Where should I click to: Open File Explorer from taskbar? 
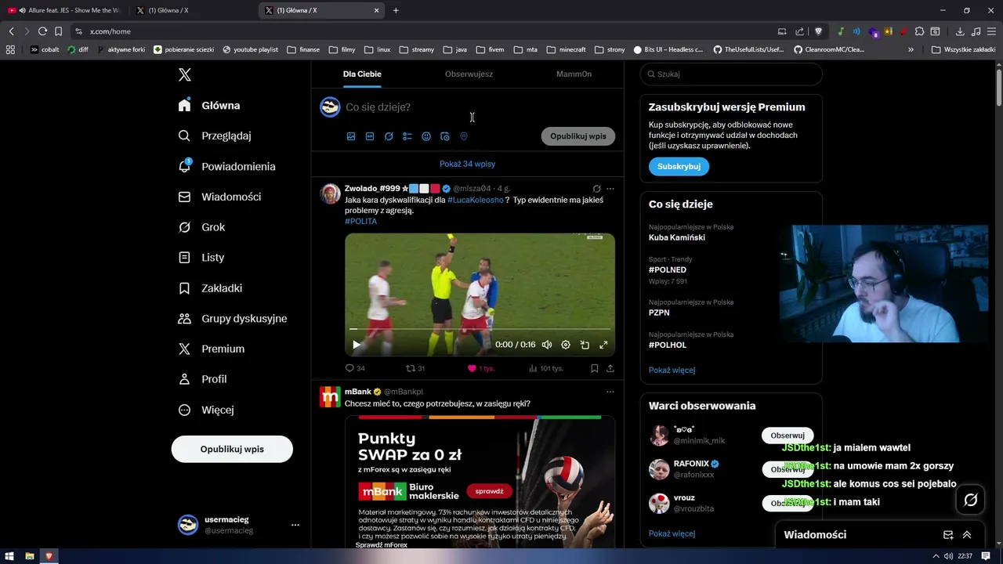[30, 556]
